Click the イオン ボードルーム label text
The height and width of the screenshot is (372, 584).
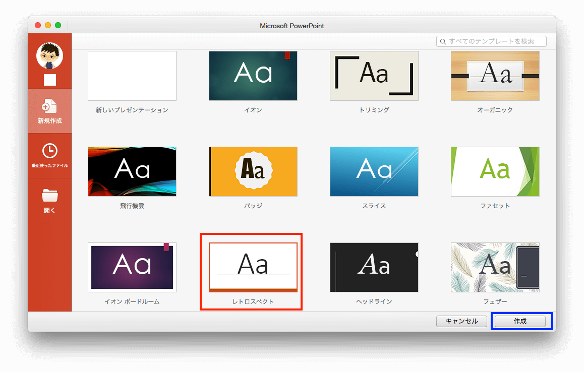tap(132, 301)
